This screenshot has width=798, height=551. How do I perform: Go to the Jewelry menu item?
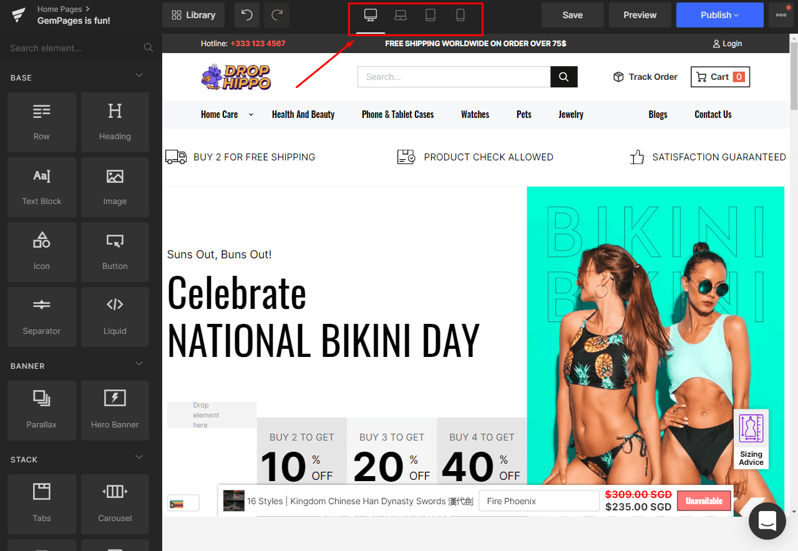pyautogui.click(x=571, y=114)
